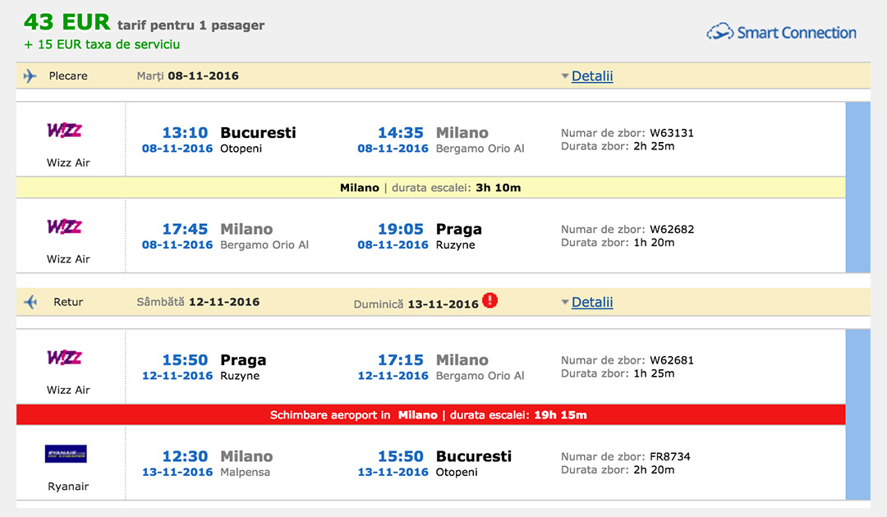The width and height of the screenshot is (887, 517).
Task: Click the return airplane icon in Retur header
Action: [x=30, y=301]
